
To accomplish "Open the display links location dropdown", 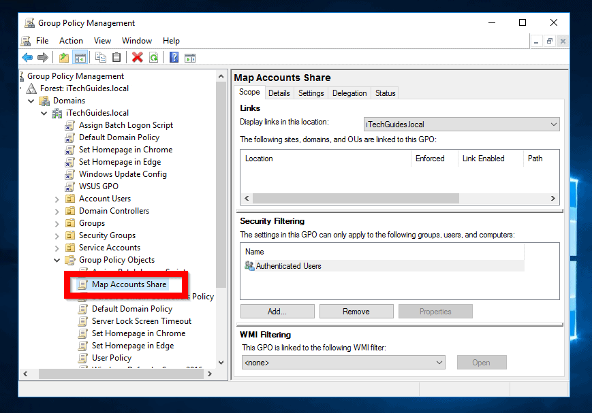I will [x=553, y=125].
